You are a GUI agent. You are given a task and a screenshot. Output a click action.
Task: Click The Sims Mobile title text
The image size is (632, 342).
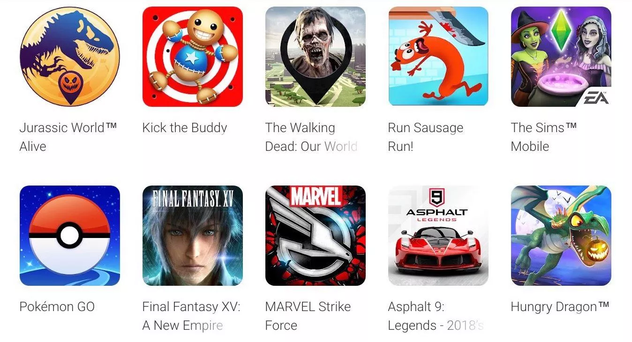[x=544, y=137]
